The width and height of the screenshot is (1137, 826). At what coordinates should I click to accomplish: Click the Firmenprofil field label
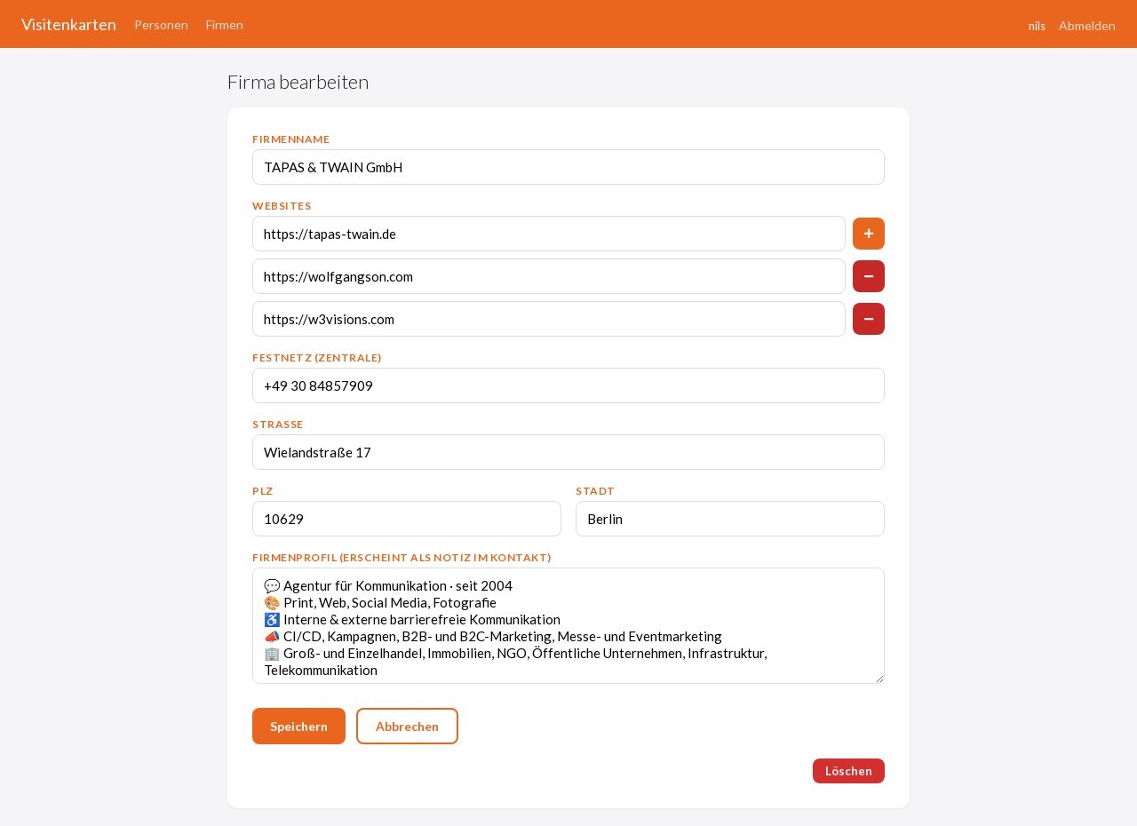[402, 558]
